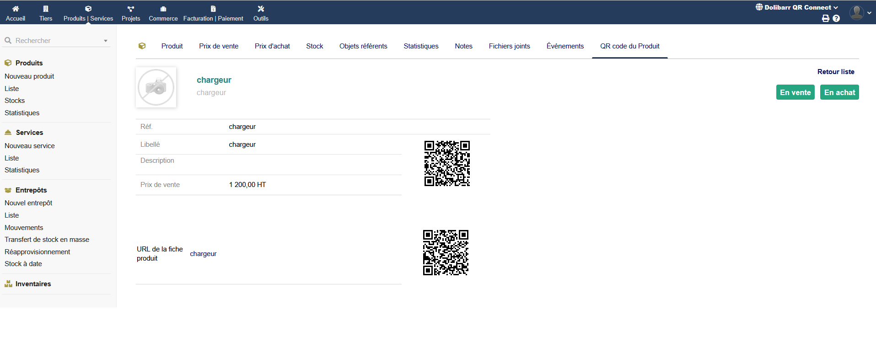Click the product photo placeholder thumbnail
Image resolution: width=876 pixels, height=358 pixels.
[x=156, y=87]
